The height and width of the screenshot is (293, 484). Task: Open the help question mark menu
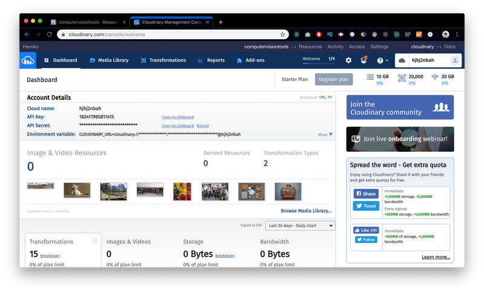382,60
